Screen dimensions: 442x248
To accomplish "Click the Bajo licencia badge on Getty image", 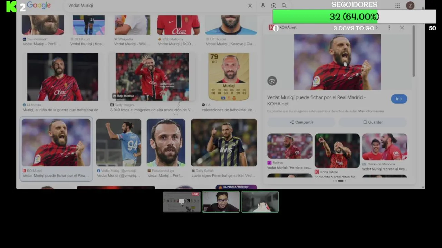I will pos(123,96).
